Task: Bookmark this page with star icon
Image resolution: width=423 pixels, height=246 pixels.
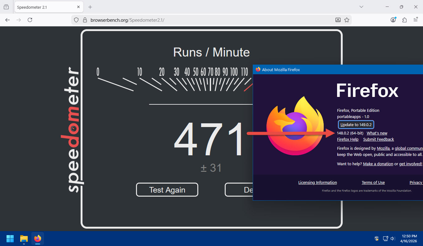Action: tap(347, 20)
